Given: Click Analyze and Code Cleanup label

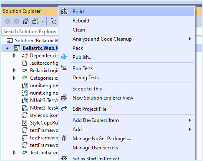Looking at the screenshot, I should pyautogui.click(x=102, y=39).
